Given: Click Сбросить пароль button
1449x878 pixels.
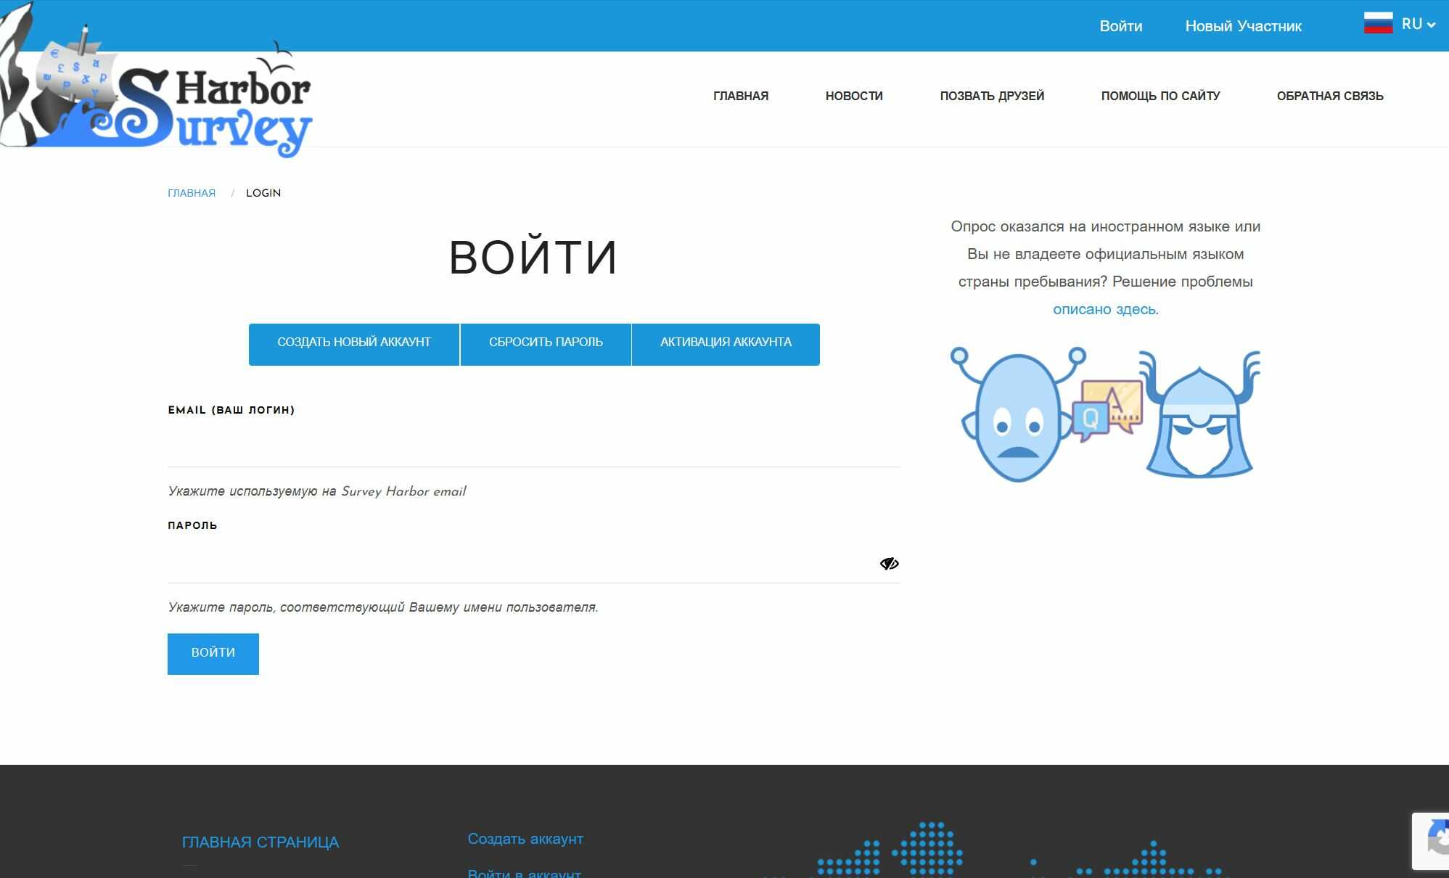Looking at the screenshot, I should click(545, 343).
